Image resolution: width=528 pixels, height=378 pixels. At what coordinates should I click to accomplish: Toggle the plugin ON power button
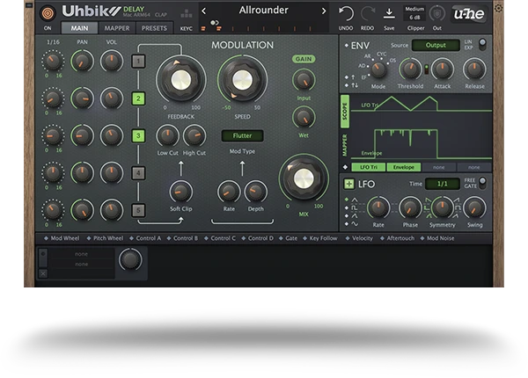47,13
